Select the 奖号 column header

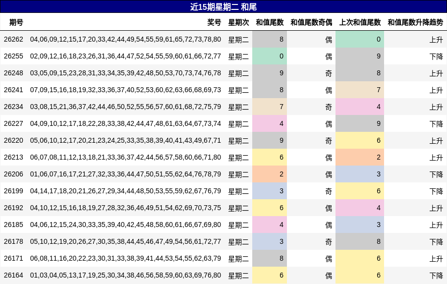pos(214,22)
